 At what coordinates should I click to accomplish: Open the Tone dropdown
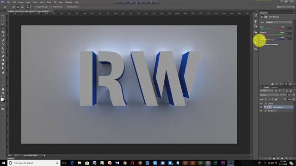278,22
